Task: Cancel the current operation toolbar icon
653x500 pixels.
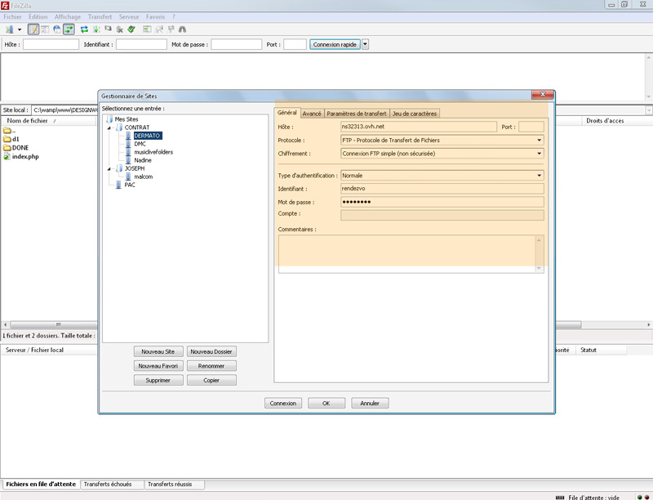Action: [109, 29]
